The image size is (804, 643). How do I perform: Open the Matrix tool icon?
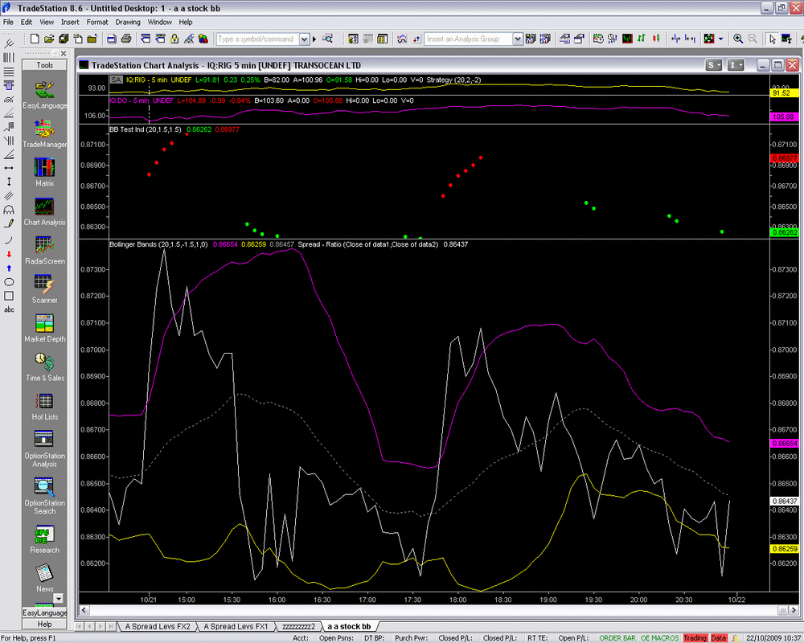click(x=44, y=172)
